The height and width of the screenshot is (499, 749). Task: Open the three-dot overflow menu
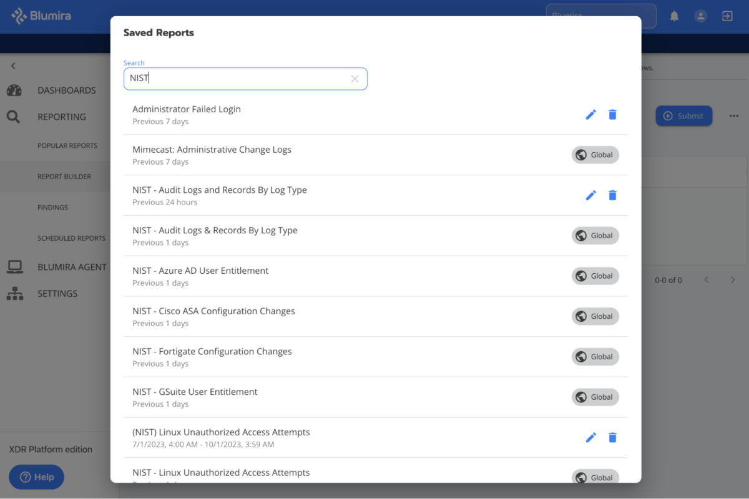pyautogui.click(x=733, y=115)
